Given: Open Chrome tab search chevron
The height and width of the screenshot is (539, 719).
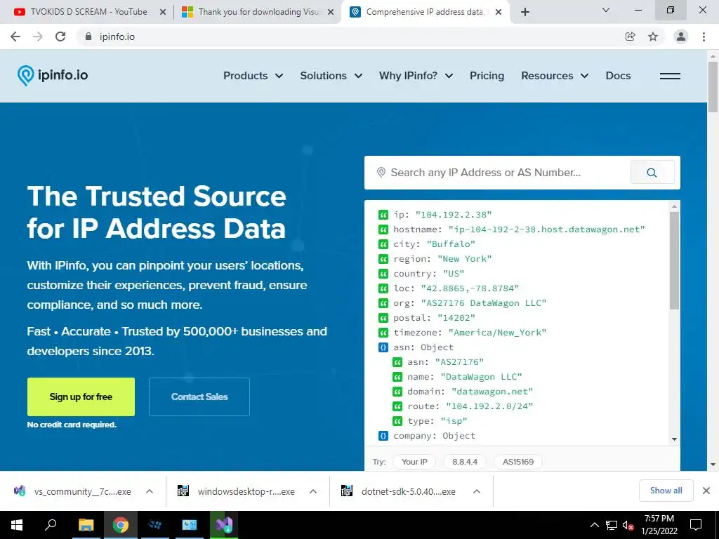Looking at the screenshot, I should 606,10.
